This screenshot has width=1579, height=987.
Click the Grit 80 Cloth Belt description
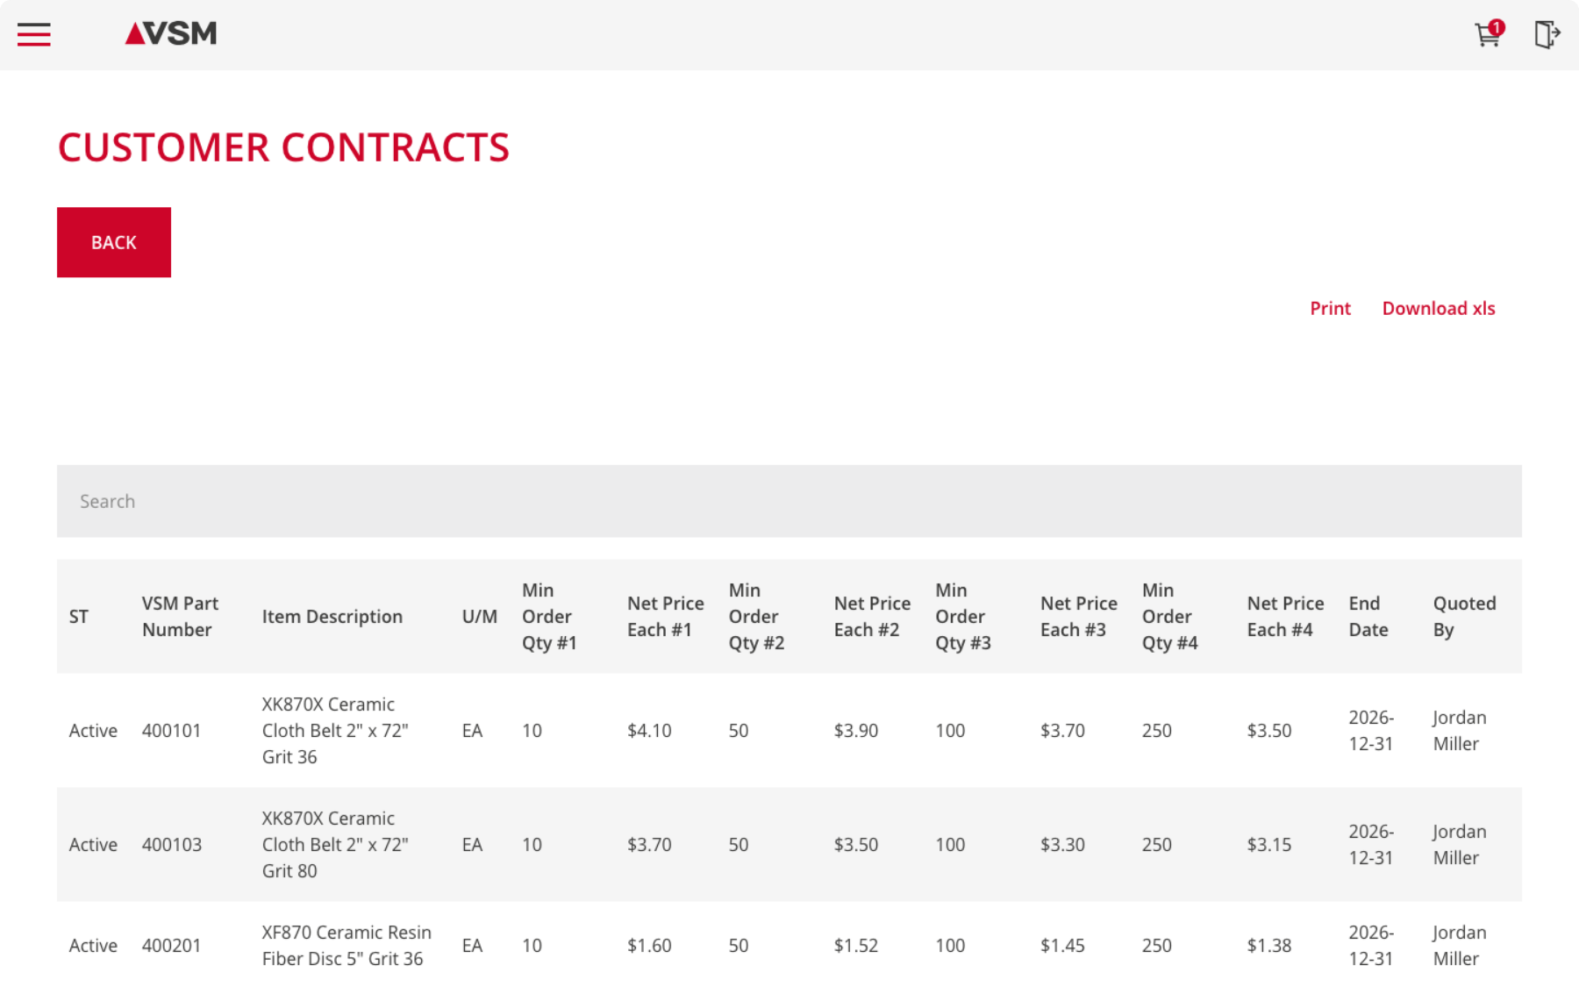point(335,845)
